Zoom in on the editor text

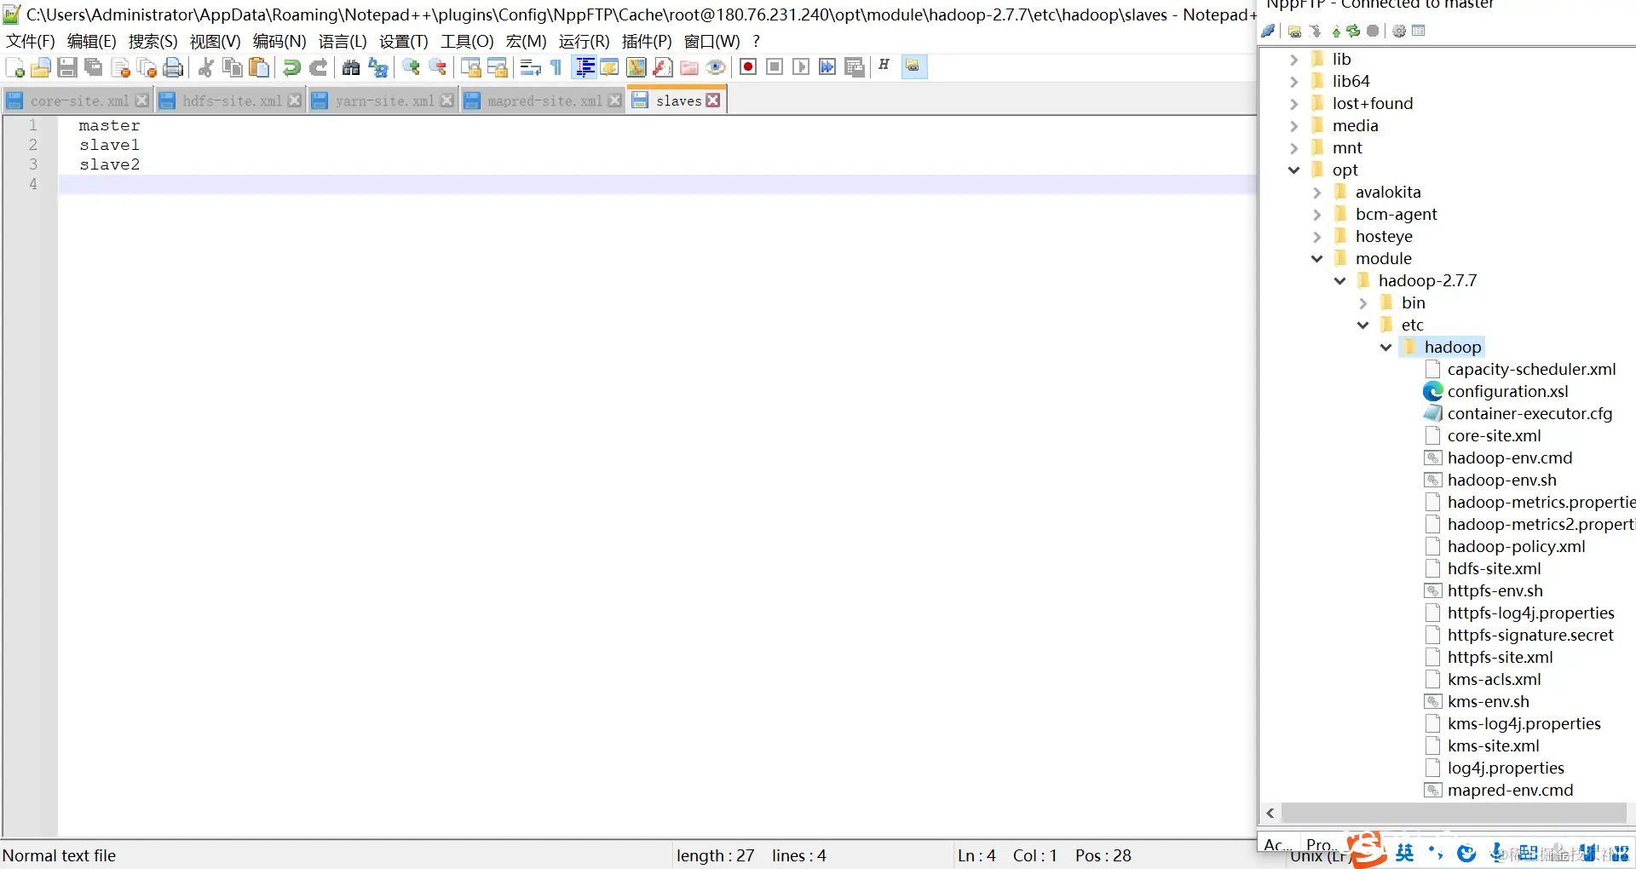tap(411, 67)
